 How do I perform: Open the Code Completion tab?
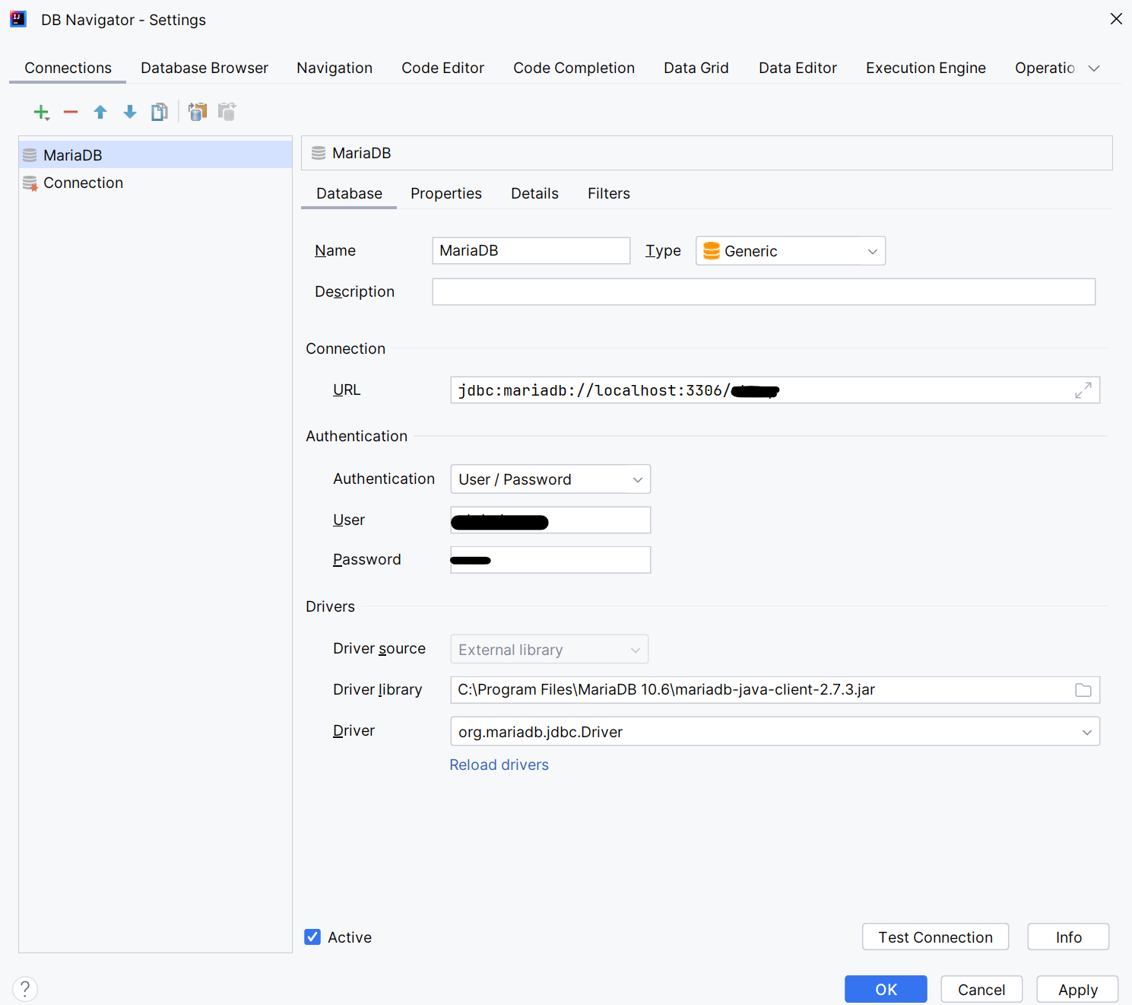coord(574,68)
